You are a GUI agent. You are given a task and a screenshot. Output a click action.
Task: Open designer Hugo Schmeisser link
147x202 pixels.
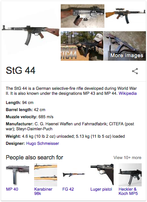pyautogui.click(x=43, y=143)
